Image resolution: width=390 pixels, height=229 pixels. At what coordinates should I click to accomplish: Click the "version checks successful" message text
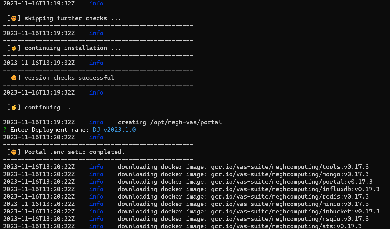69,78
